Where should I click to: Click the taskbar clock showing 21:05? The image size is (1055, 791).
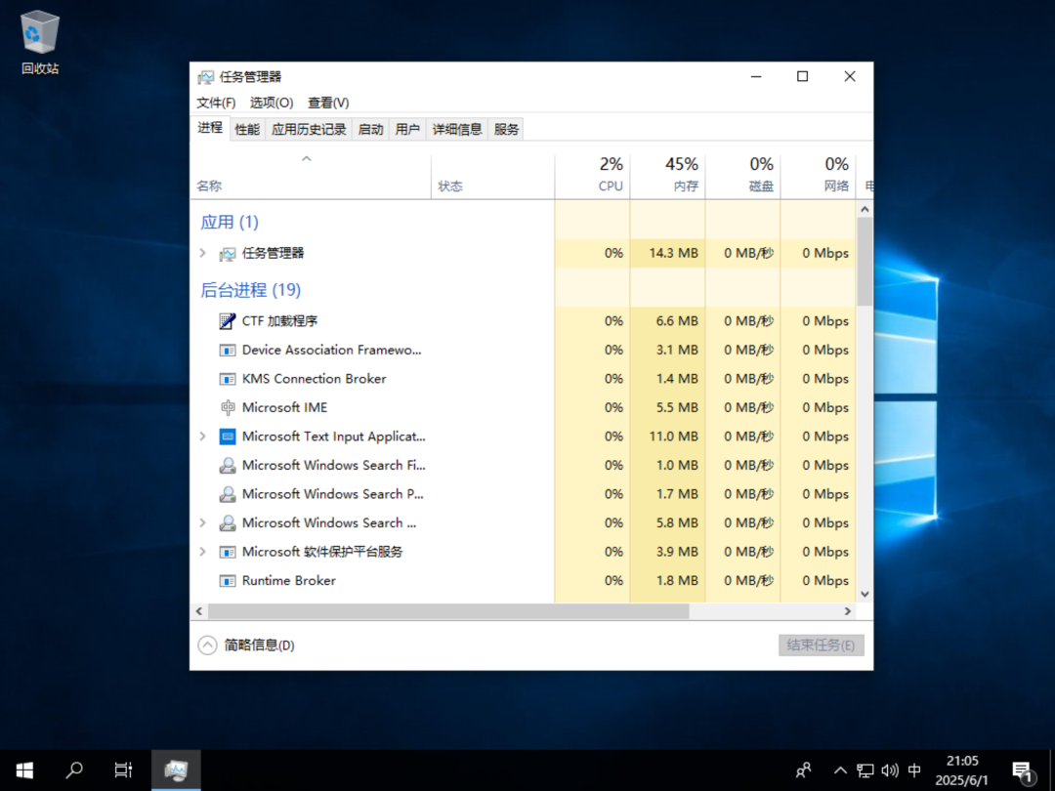coord(962,770)
